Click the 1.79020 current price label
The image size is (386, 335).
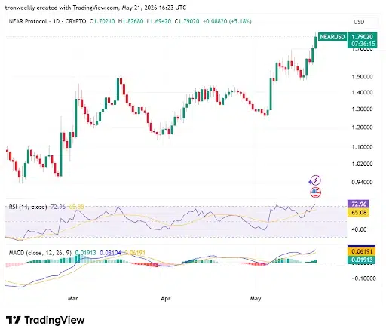tap(362, 37)
